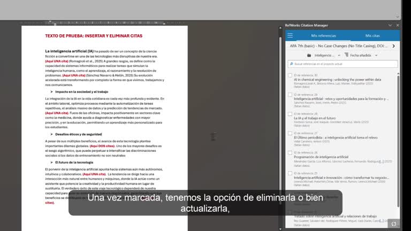Click title 'AI in chemical engineering : unlocking the power'

tap(337, 80)
